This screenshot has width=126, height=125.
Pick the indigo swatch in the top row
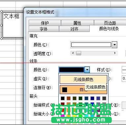[98, 98]
